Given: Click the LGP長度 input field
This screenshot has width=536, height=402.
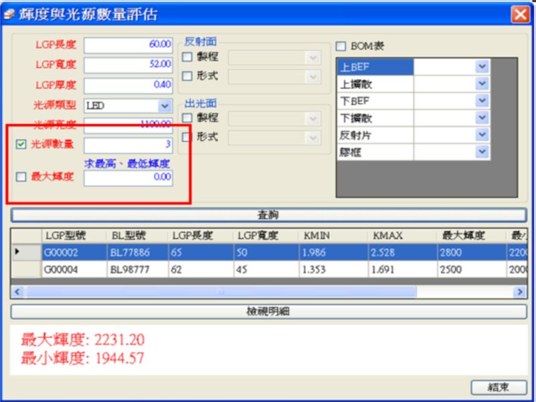Looking at the screenshot, I should (x=128, y=45).
